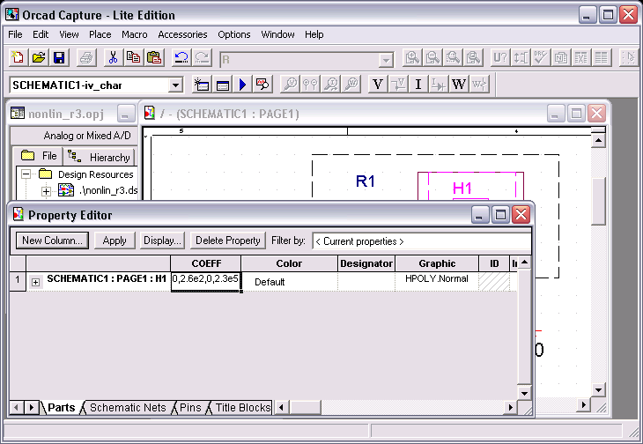Zoom in with magnifier plus icon
This screenshot has width=643, height=444.
click(x=412, y=58)
